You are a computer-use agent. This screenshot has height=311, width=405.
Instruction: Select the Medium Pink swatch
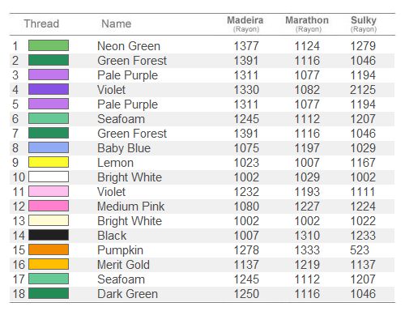[x=49, y=206]
